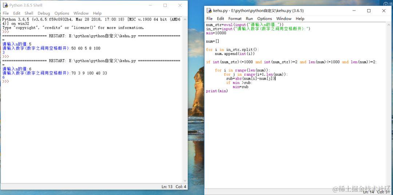Close the Python 3.6.5 Shell window
This screenshot has width=393, height=195.
[180, 5]
